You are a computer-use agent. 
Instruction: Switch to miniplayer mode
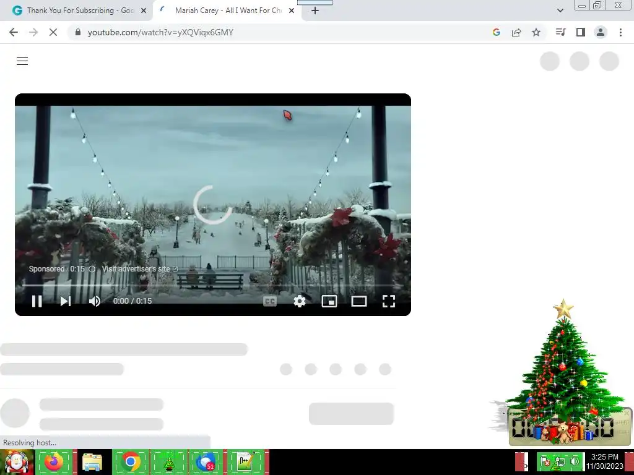coord(329,301)
